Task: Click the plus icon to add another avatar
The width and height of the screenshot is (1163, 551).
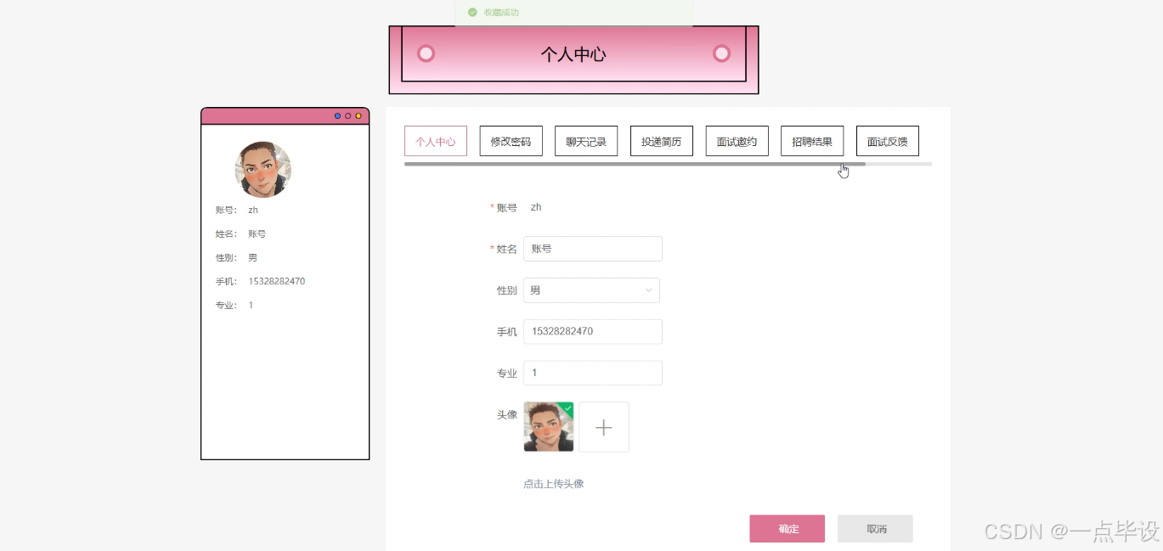Action: [603, 427]
